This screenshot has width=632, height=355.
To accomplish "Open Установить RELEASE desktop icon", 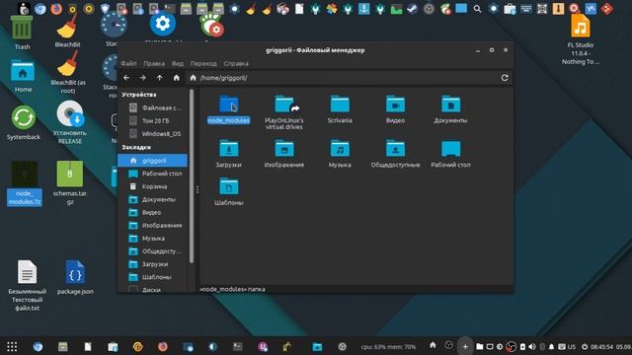I will pyautogui.click(x=70, y=122).
